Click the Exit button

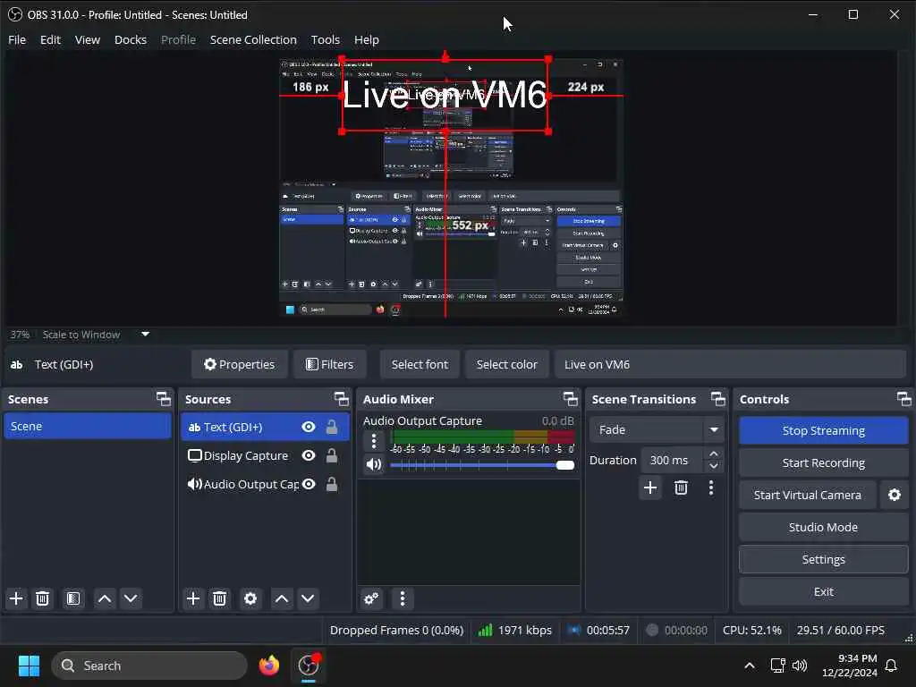tap(823, 591)
